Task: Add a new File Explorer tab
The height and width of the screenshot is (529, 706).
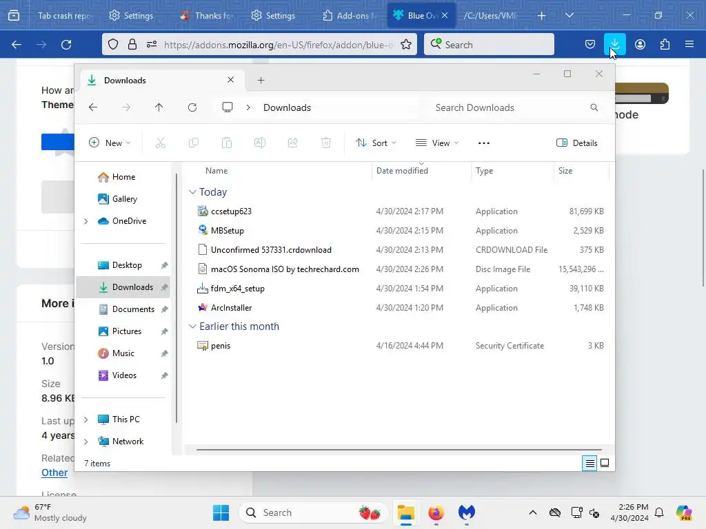Action: (261, 81)
